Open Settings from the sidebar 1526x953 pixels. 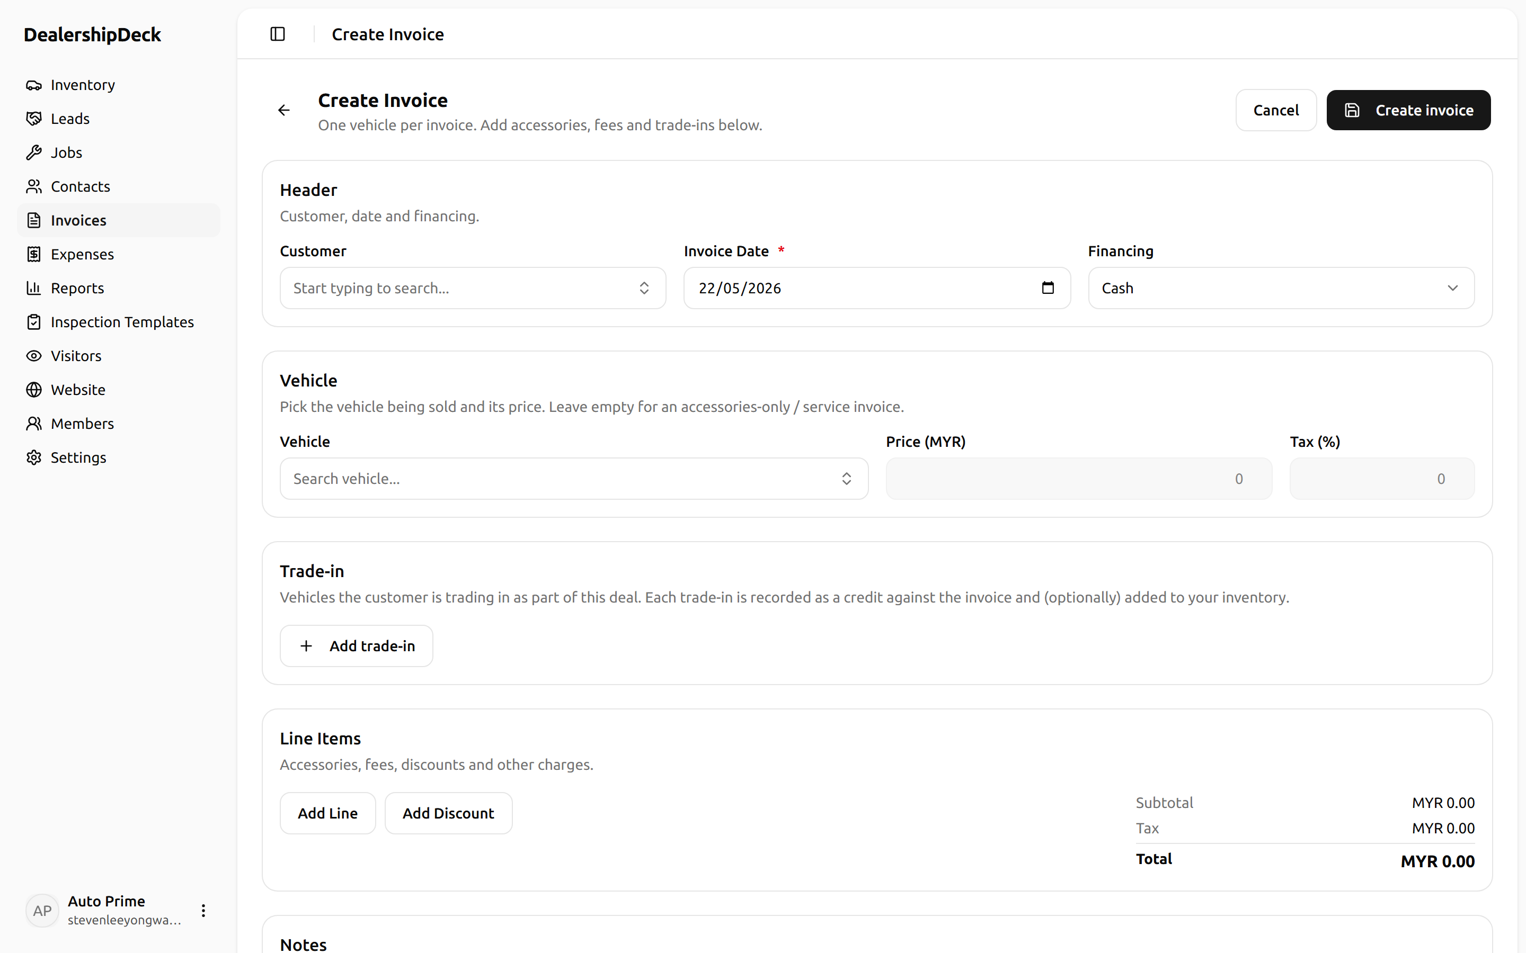(x=119, y=457)
